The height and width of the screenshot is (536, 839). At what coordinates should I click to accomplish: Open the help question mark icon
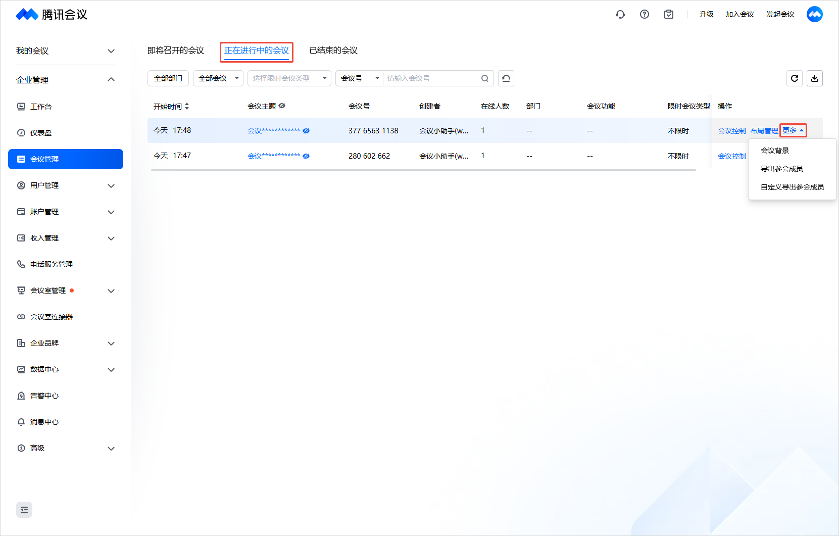tap(645, 14)
